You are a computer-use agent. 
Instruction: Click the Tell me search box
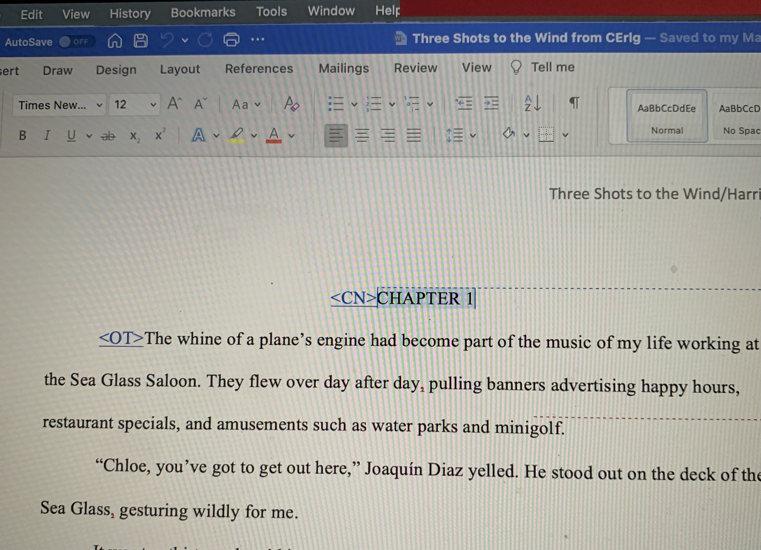(x=552, y=67)
